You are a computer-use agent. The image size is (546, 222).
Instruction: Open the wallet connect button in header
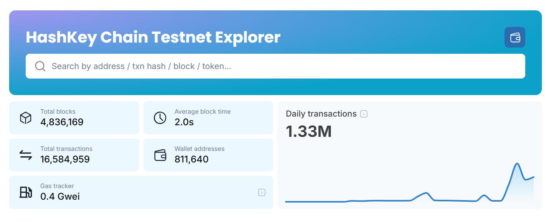click(514, 38)
